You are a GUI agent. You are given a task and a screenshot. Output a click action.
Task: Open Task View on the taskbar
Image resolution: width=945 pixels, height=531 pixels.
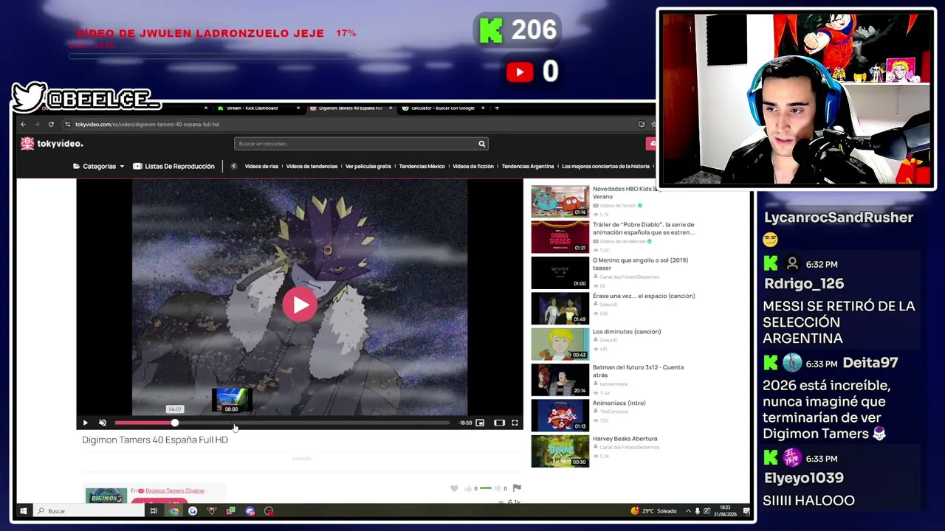(154, 511)
